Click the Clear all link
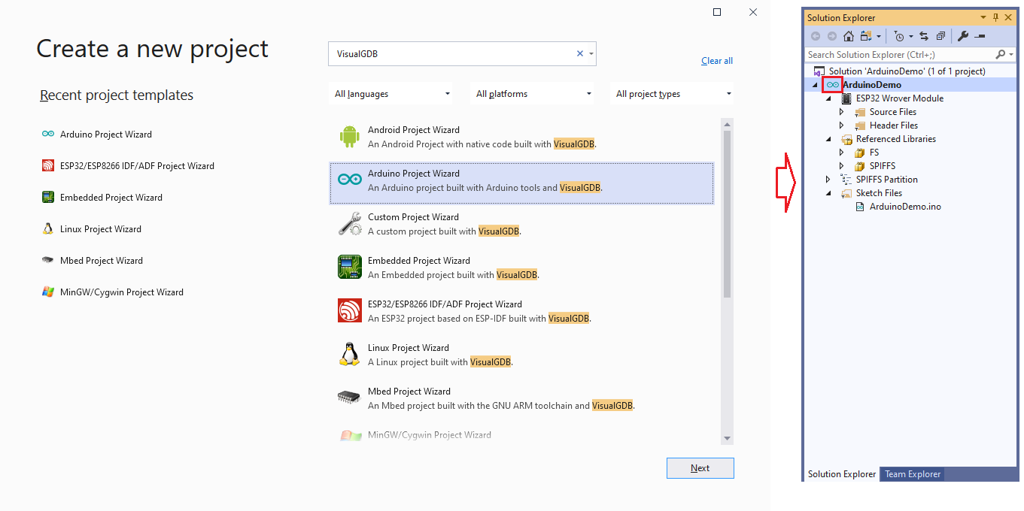This screenshot has height=511, width=1024. tap(717, 61)
